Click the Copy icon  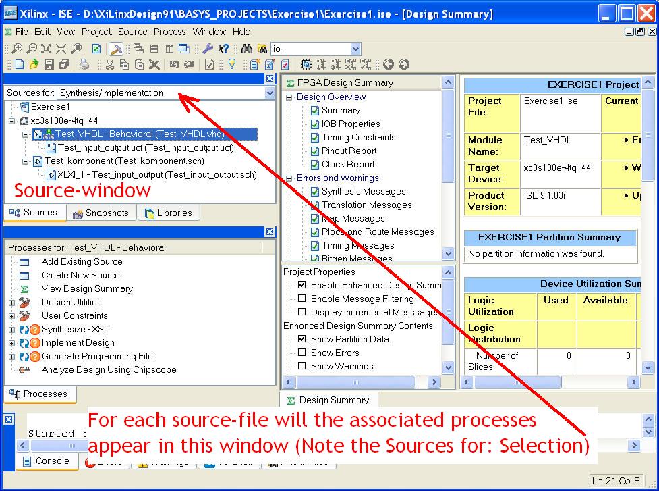point(124,64)
